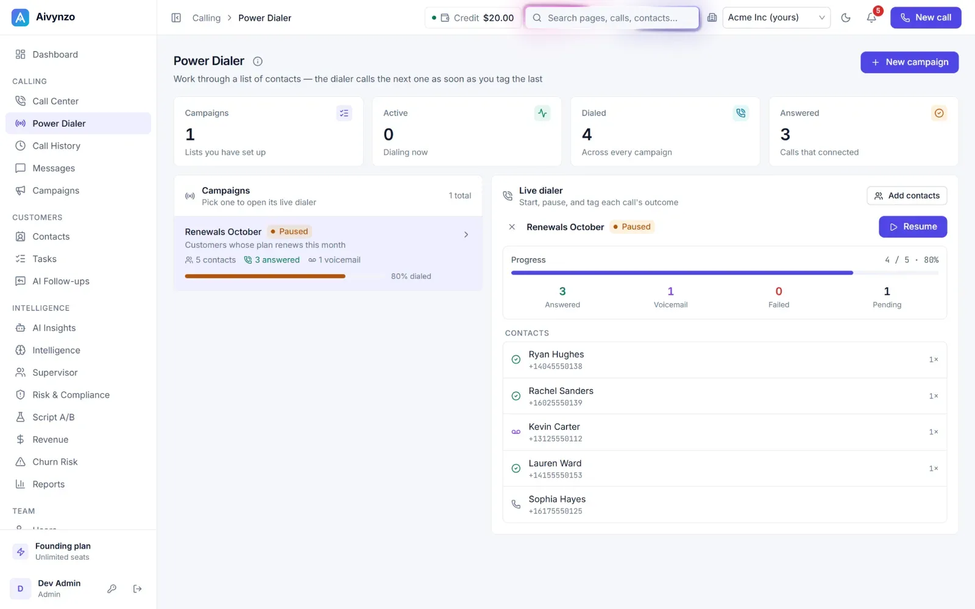The image size is (975, 609).
Task: Click the Aivynzo logo icon
Action: 20,18
